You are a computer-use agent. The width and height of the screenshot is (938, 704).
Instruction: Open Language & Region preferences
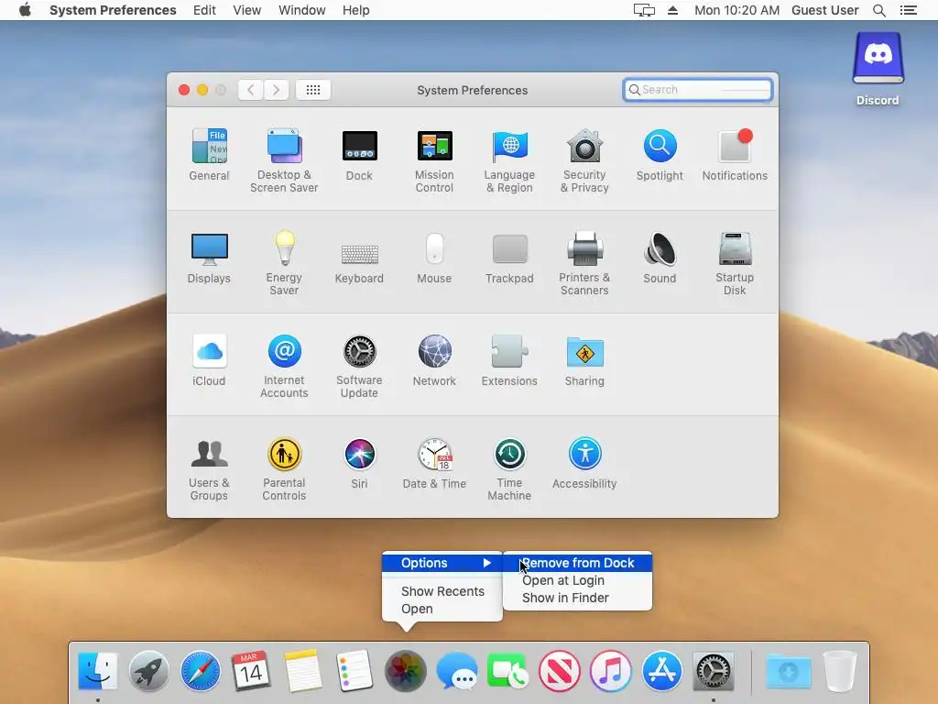509,160
